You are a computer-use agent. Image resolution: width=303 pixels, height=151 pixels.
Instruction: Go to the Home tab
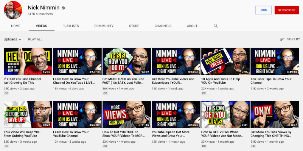pyautogui.click(x=16, y=26)
